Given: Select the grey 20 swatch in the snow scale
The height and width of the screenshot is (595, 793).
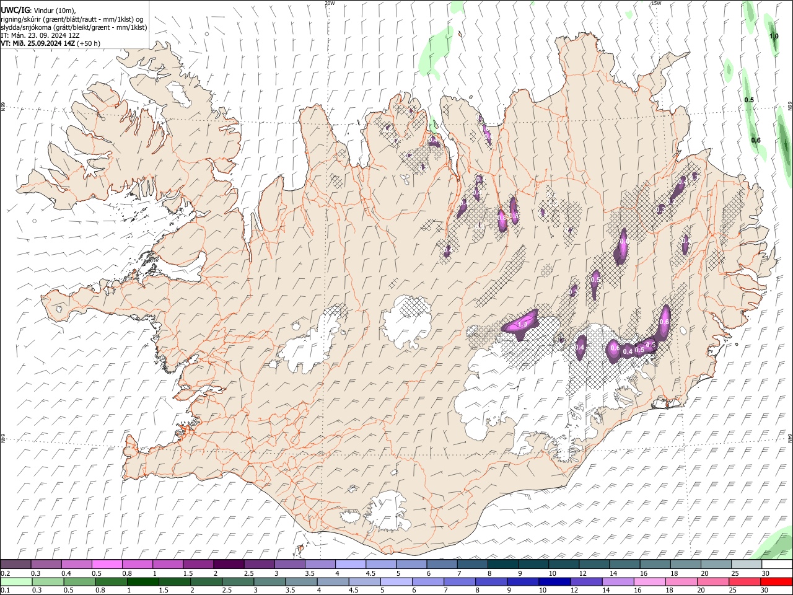Looking at the screenshot, I should pos(716,564).
